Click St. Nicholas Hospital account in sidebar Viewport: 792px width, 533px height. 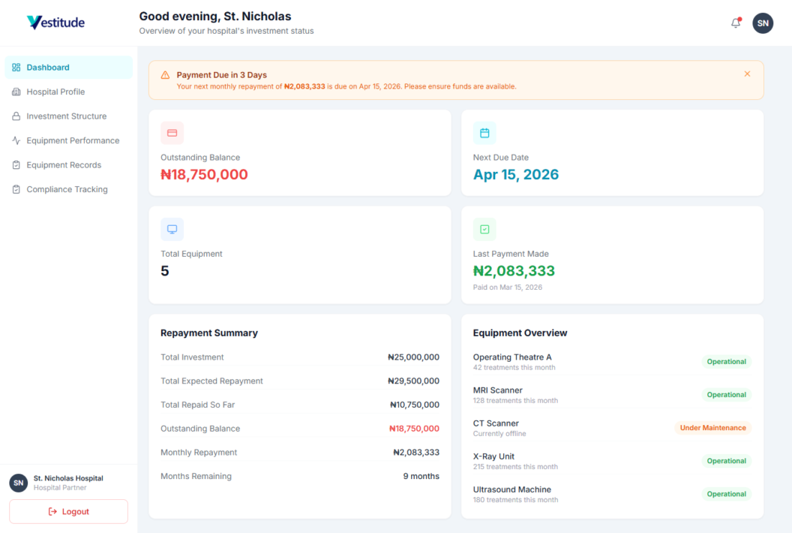point(67,482)
